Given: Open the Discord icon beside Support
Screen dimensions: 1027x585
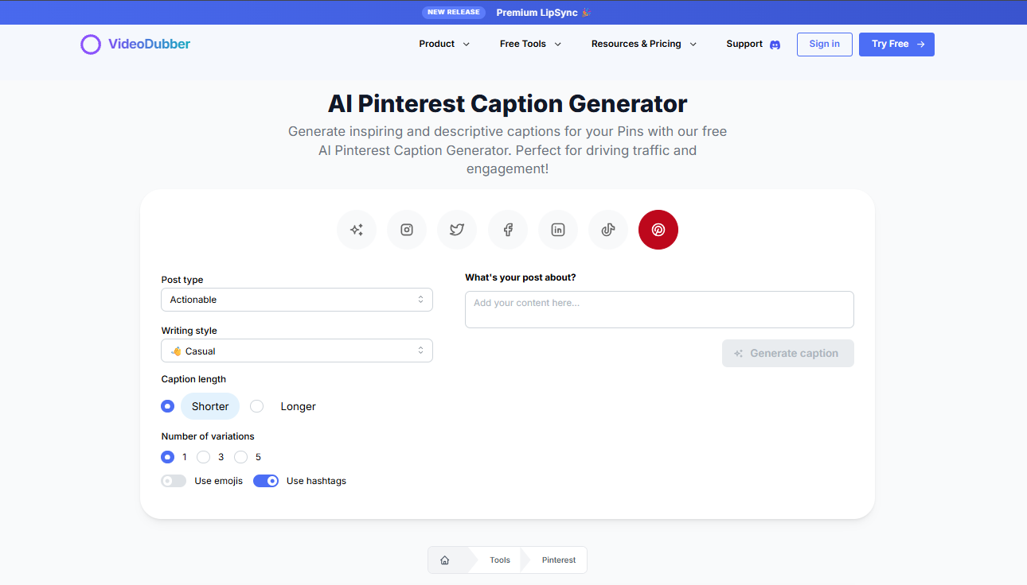Looking at the screenshot, I should click(x=775, y=45).
